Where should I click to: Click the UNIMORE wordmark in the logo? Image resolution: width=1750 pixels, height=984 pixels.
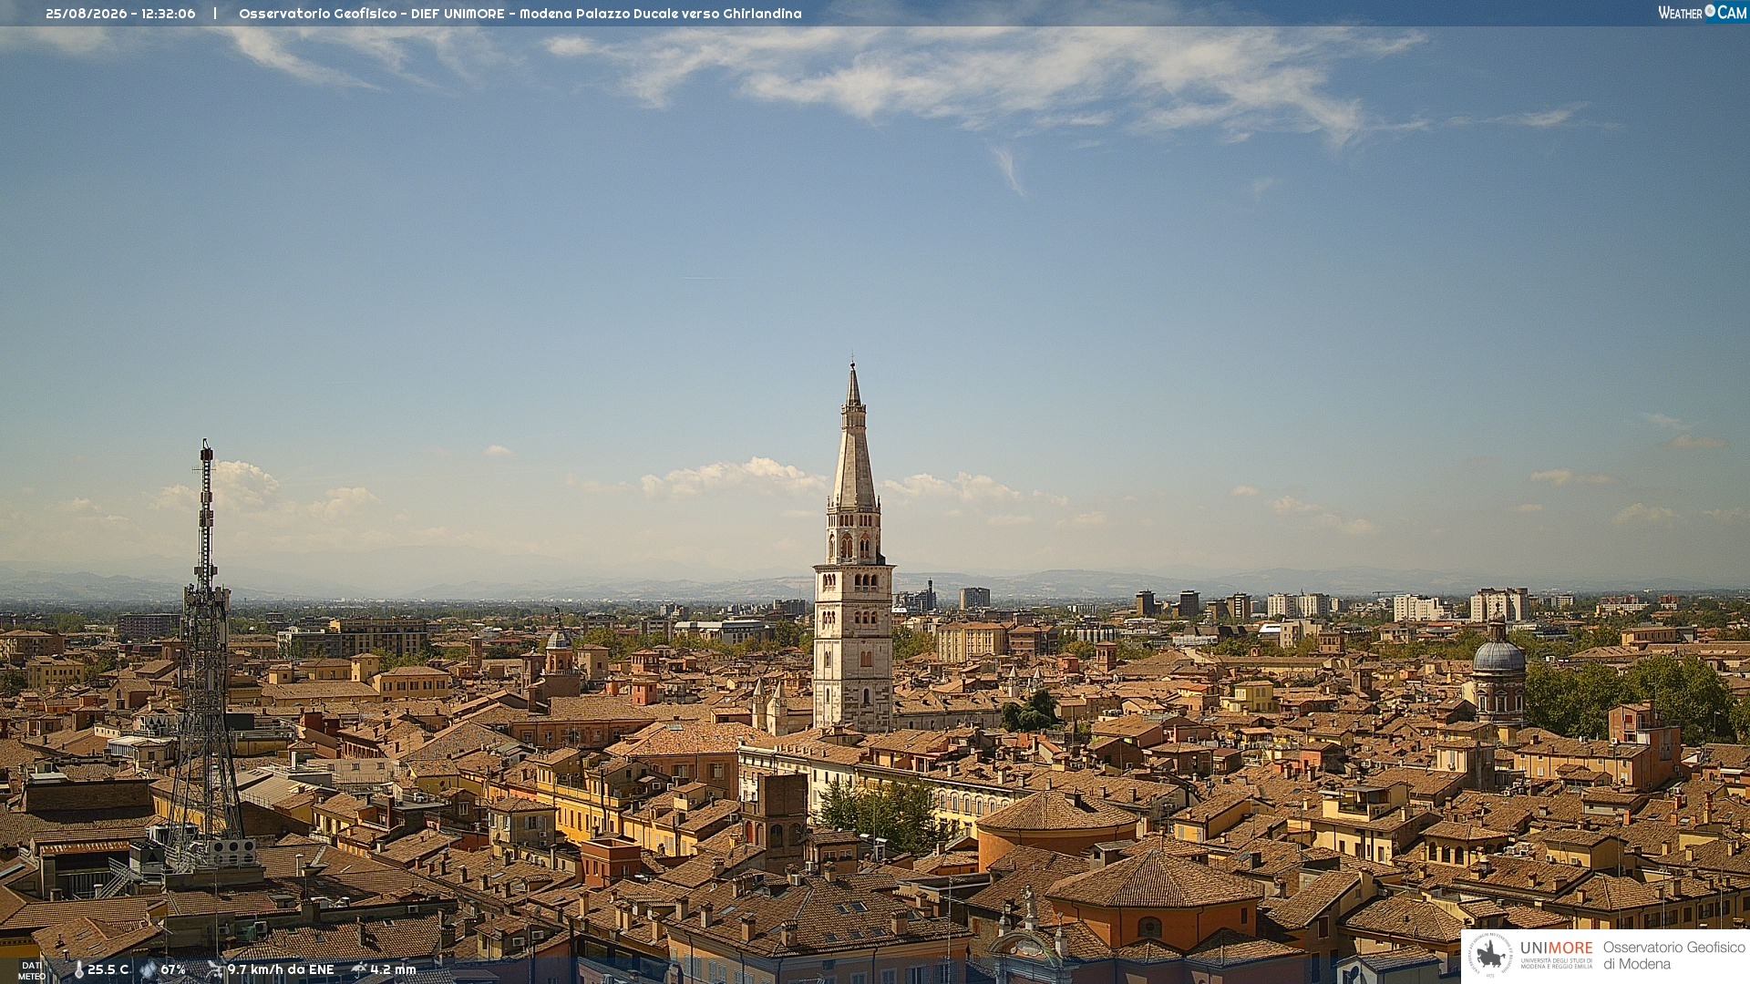tap(1557, 948)
